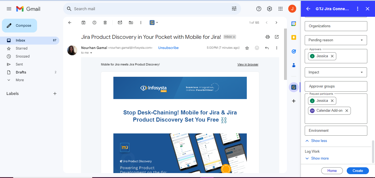This screenshot has height=178, width=375.
Task: Click the Organizations input field
Action: click(336, 26)
